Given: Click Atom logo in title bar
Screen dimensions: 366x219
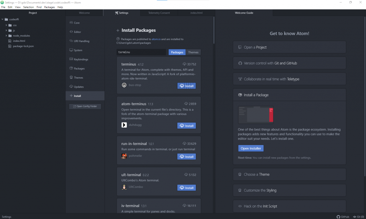Looking at the screenshot, I should pos(2,3).
